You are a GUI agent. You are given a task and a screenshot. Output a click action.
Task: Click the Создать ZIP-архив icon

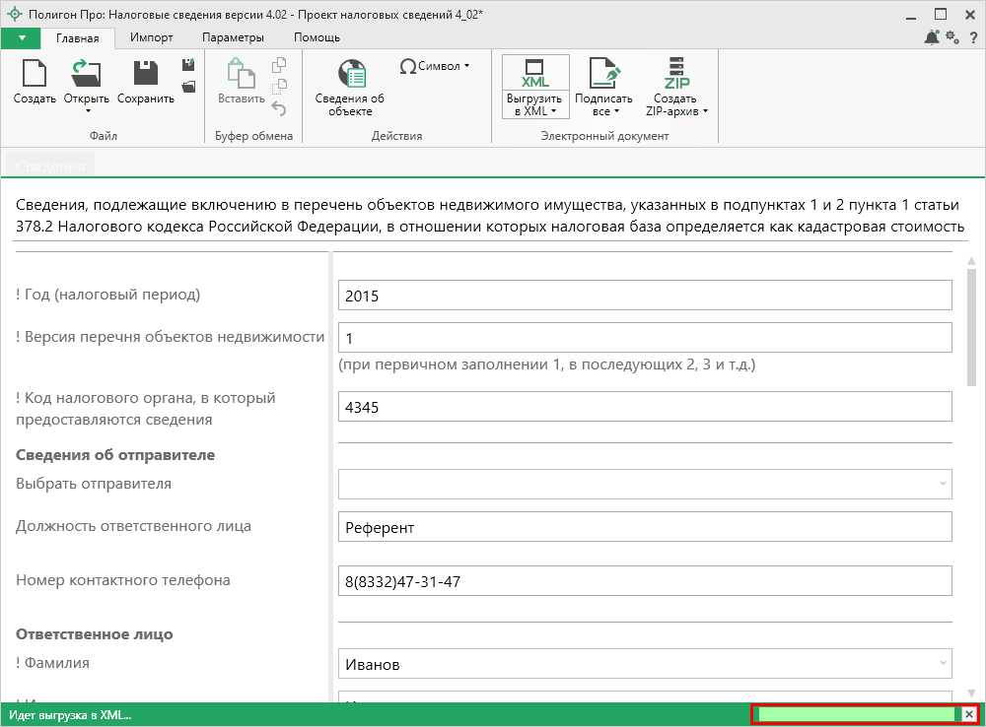[x=676, y=74]
